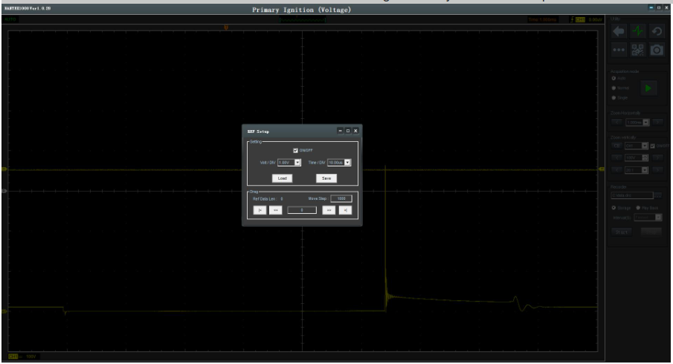
Task: Click the right arrow under Zoom Horizontally
Action: pos(657,122)
